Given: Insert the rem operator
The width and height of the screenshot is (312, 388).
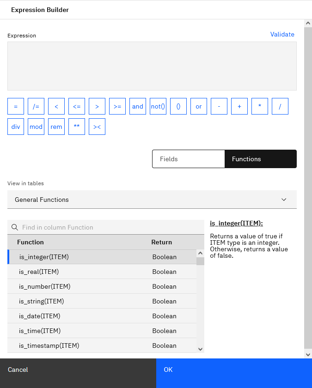Looking at the screenshot, I should [56, 127].
